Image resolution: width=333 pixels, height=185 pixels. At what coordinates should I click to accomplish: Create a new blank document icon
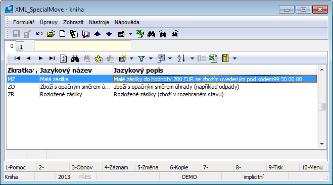[63, 34]
